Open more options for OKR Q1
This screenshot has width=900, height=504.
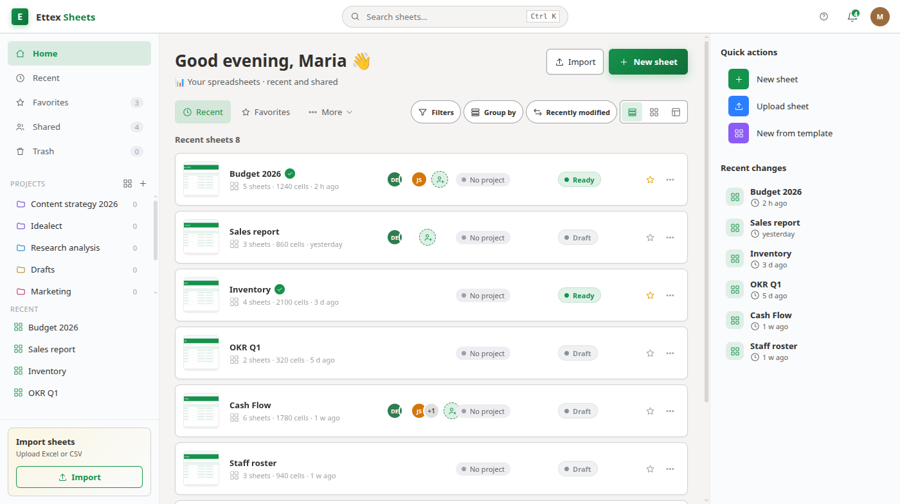[670, 354]
